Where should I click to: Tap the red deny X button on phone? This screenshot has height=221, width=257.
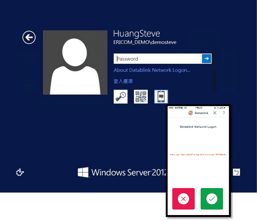tap(184, 199)
